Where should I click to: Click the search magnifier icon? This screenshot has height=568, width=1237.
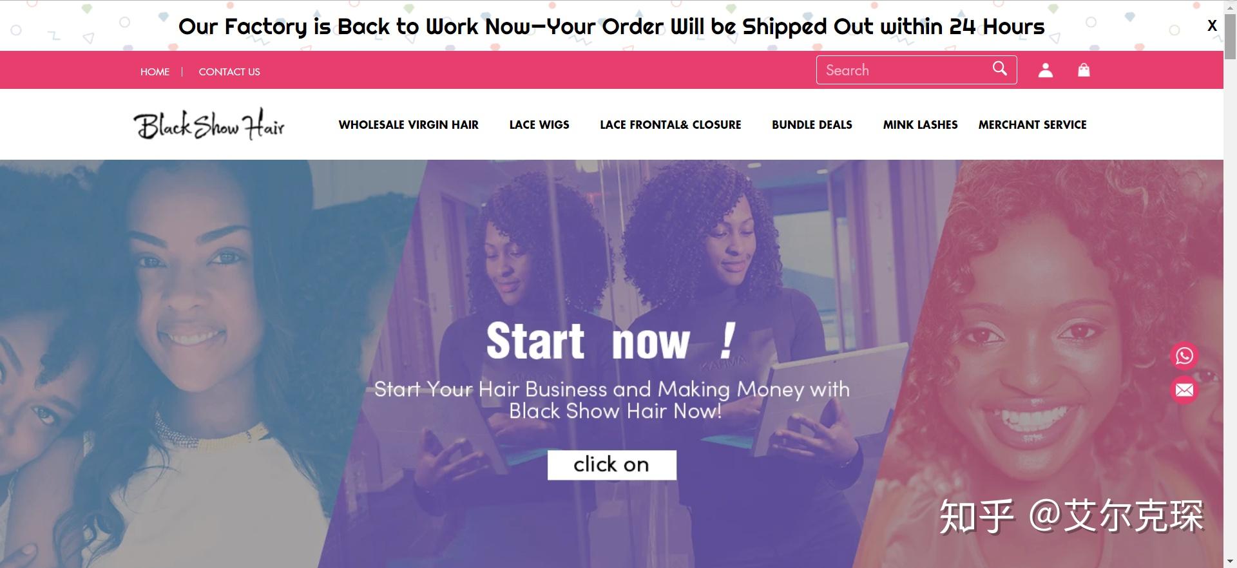[x=999, y=68]
